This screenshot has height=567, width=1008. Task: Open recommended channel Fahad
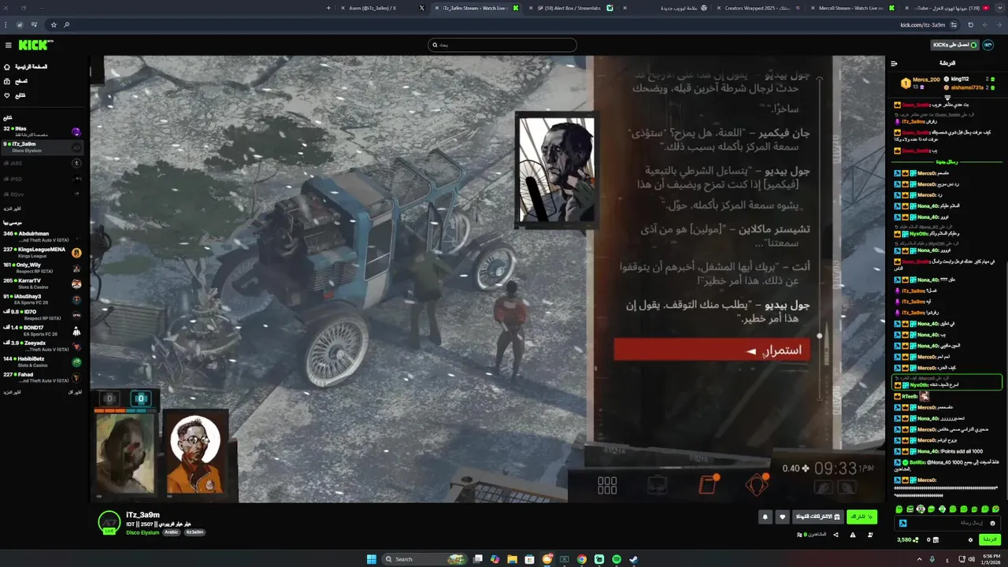click(43, 378)
